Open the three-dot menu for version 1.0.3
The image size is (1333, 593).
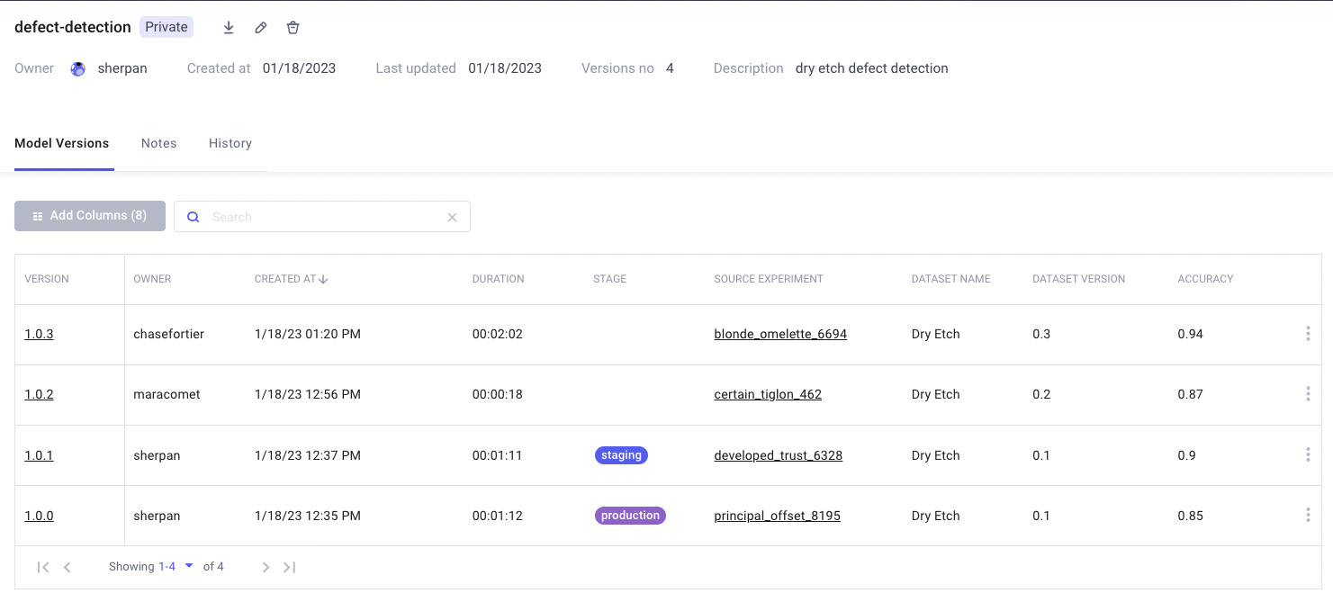point(1307,334)
